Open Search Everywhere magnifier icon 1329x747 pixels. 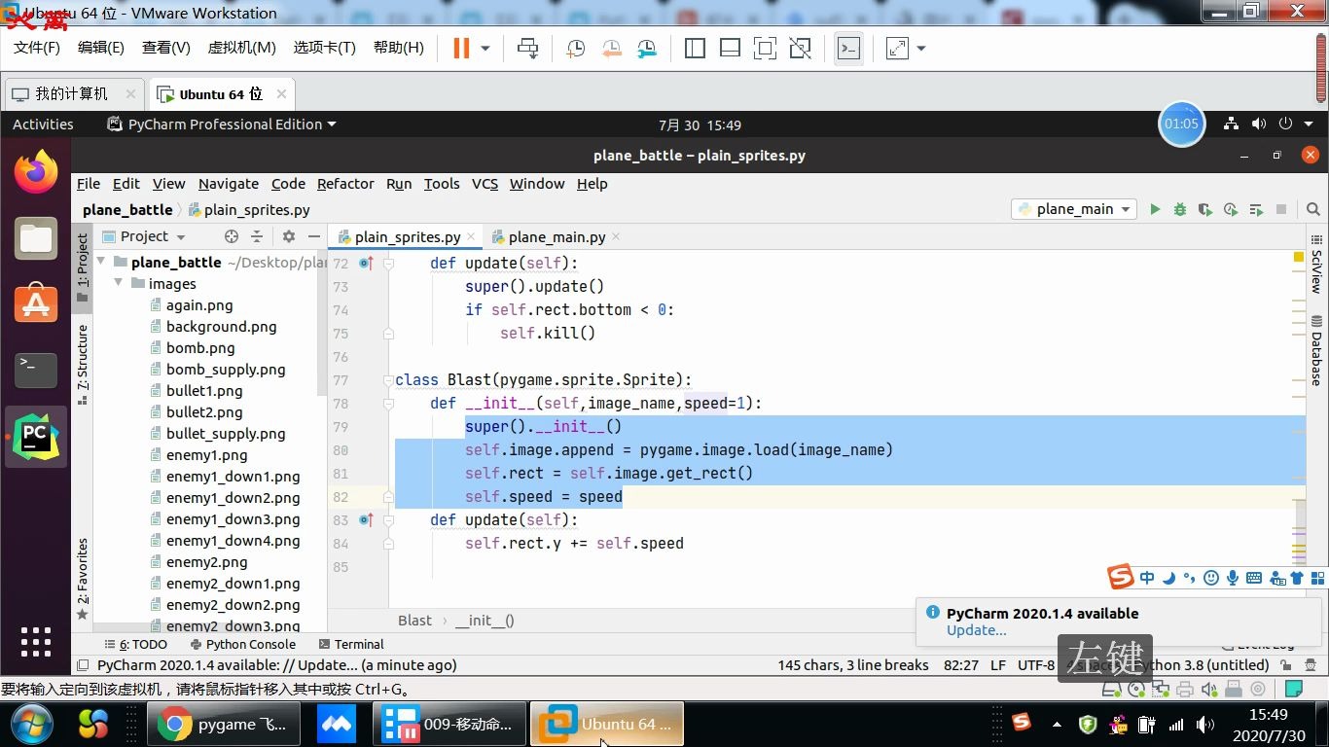1312,209
